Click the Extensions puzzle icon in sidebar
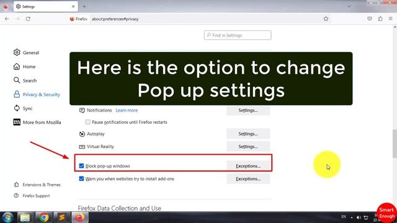 coord(17,185)
